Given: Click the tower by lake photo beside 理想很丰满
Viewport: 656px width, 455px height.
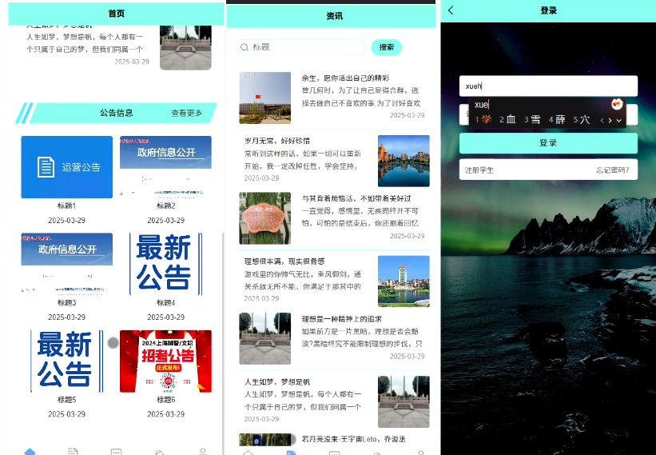Looking at the screenshot, I should pos(404,281).
